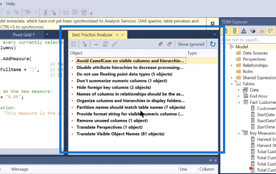276x174 pixels.
Task: Expand all Best Practice Analyzer results
Action: (161, 44)
